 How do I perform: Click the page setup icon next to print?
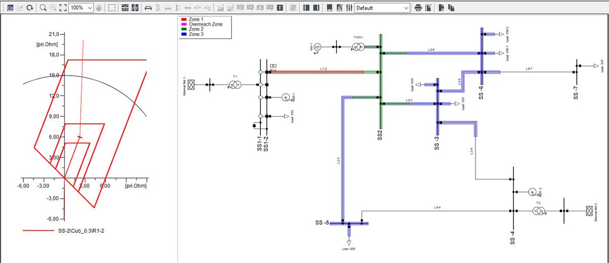coord(428,8)
